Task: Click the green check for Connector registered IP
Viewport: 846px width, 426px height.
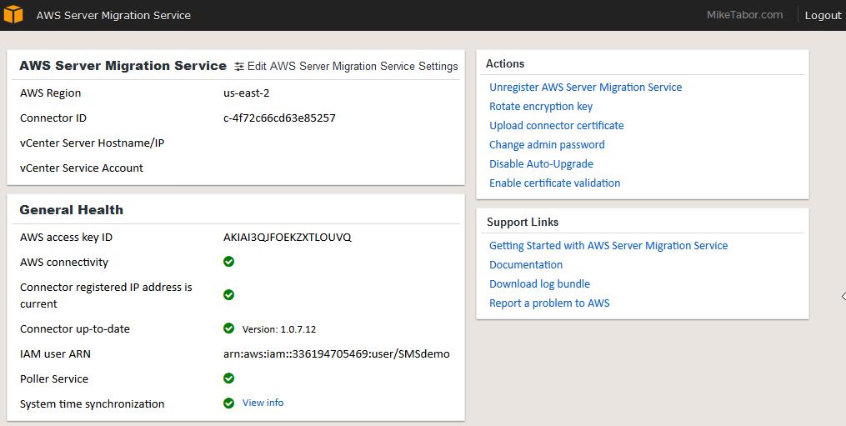Action: 228,295
